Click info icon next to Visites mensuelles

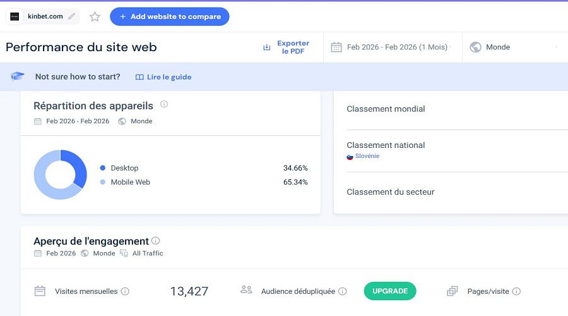pos(125,291)
